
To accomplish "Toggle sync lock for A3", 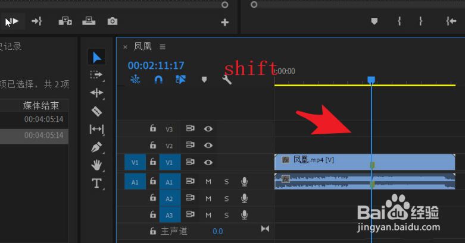I will pyautogui.click(x=190, y=214).
